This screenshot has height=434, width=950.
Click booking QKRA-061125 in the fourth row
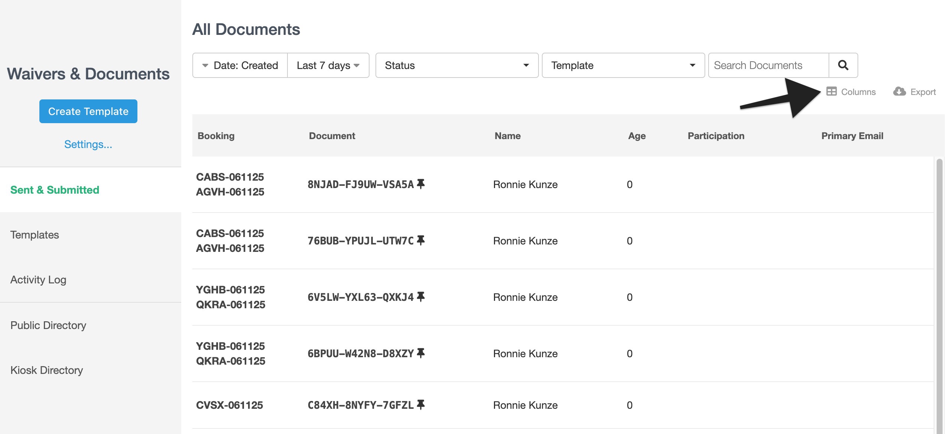click(230, 361)
